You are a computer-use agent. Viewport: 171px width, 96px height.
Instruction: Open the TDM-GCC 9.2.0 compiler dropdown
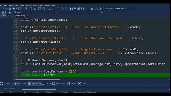point(120,9)
